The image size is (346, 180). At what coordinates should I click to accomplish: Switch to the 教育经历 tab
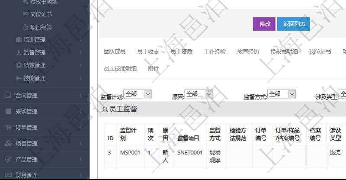[248, 51]
